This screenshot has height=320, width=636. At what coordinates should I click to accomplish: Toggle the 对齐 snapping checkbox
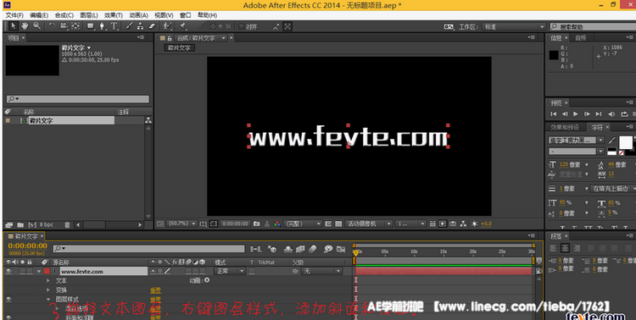241,27
